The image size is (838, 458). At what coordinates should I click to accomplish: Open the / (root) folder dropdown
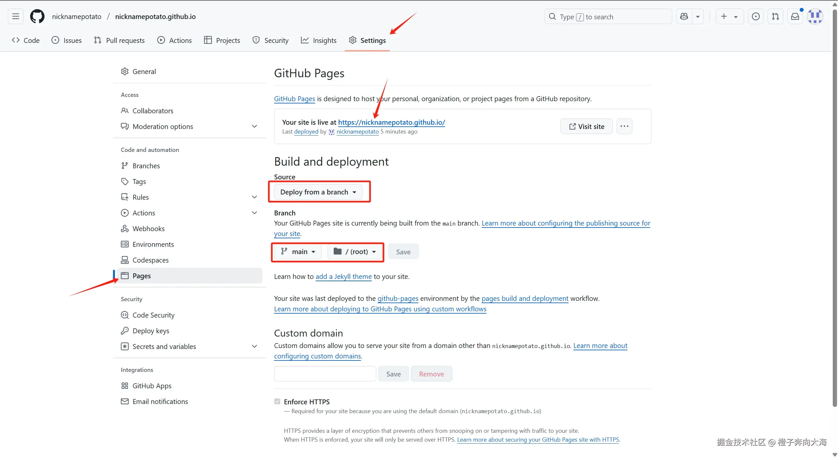[355, 251]
